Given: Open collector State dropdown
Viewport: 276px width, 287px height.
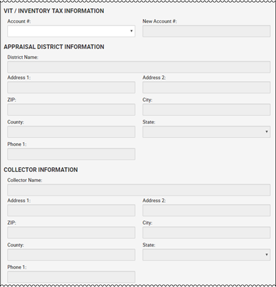Looking at the screenshot, I should pos(207,255).
